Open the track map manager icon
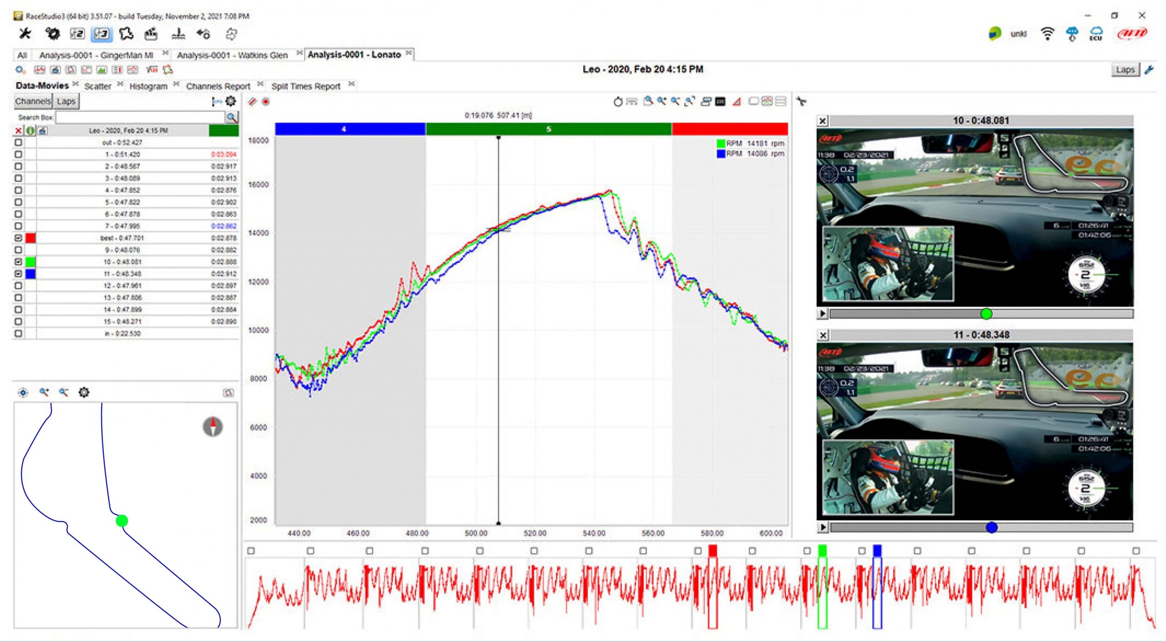Image resolution: width=1166 pixels, height=642 pixels. [x=126, y=34]
